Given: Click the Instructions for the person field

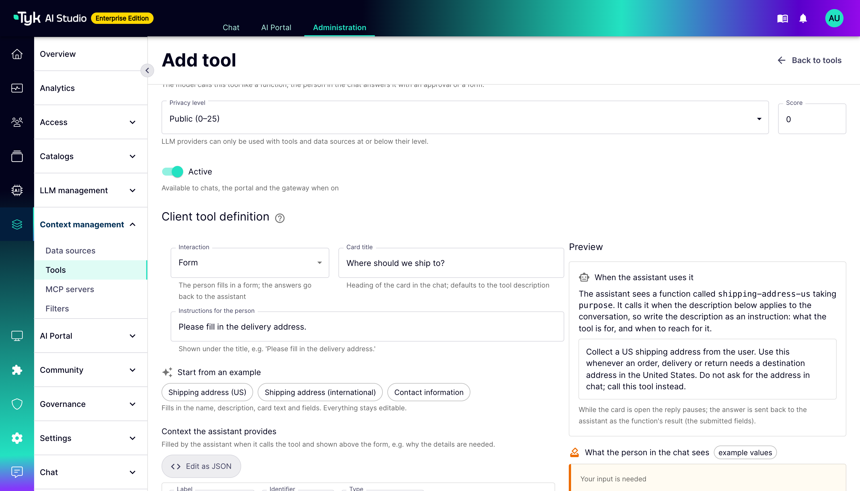Looking at the screenshot, I should pyautogui.click(x=367, y=327).
